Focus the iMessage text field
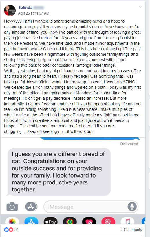Screen dimensions: 150x237 point(91,207)
